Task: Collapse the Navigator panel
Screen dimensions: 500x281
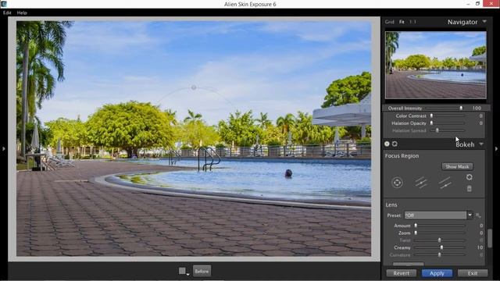Action: 484,22
